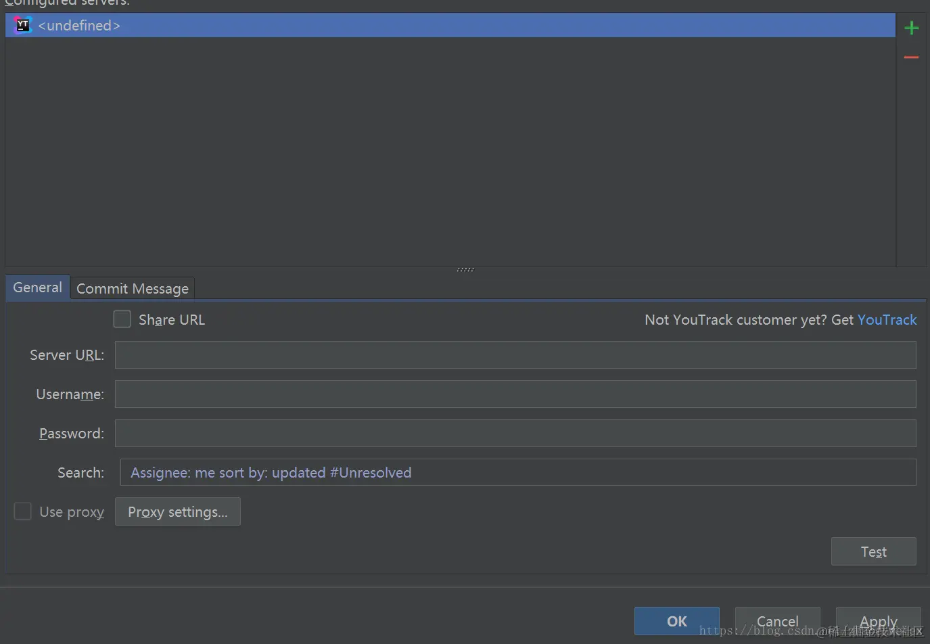Select the <undefined> server entry
Image resolution: width=930 pixels, height=644 pixels.
[450, 25]
